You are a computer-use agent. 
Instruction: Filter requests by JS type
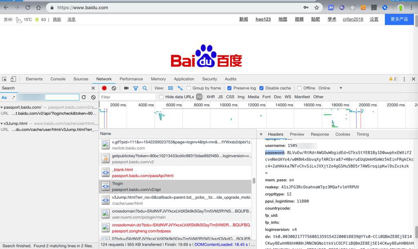[220, 97]
